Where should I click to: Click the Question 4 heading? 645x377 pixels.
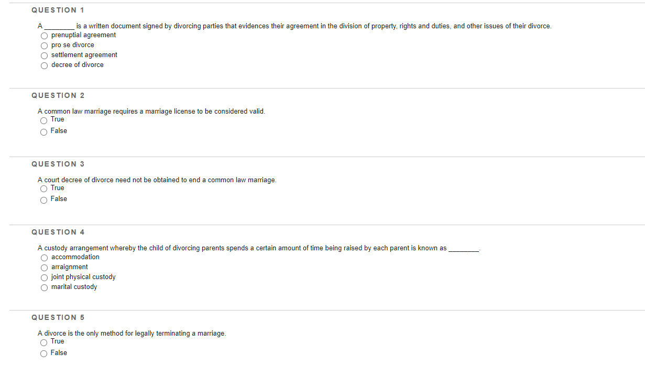click(58, 232)
